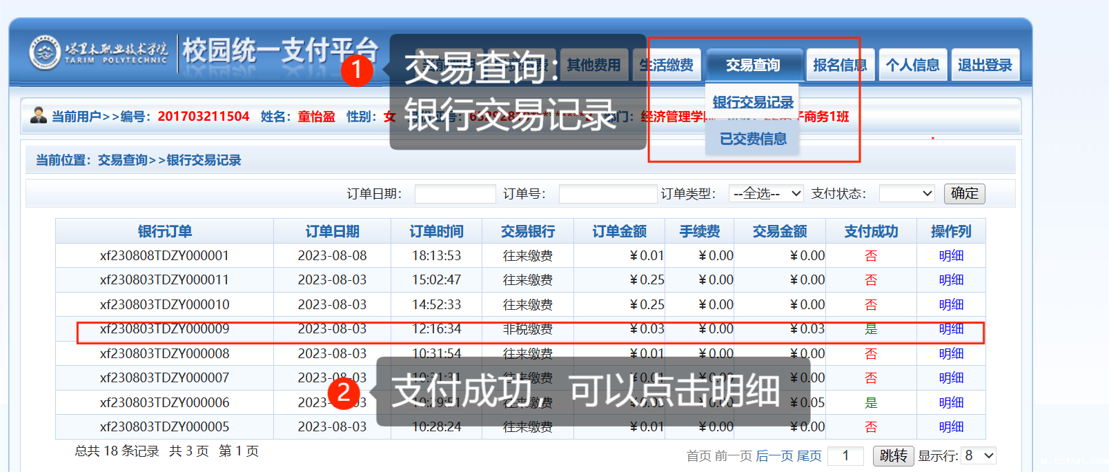1109x472 pixels.
Task: Click 明细 for order xf230808TDZY000001
Action: click(x=951, y=255)
